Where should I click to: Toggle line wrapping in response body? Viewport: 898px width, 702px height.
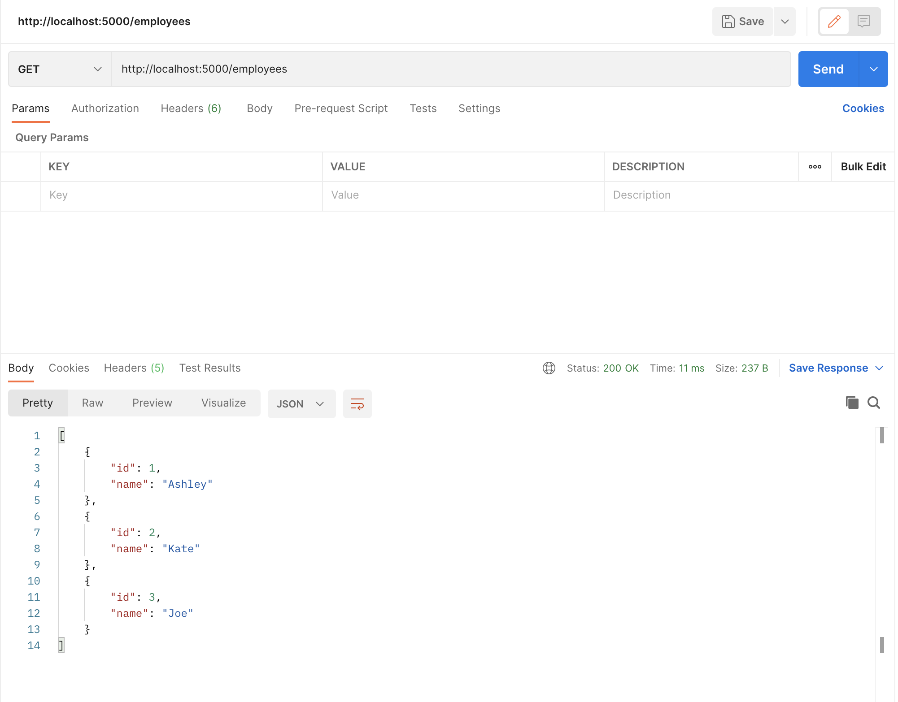click(x=357, y=403)
